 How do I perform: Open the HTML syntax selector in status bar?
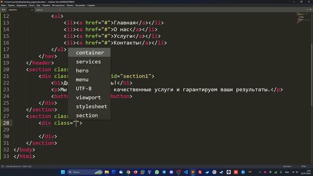pyautogui.click(x=303, y=166)
